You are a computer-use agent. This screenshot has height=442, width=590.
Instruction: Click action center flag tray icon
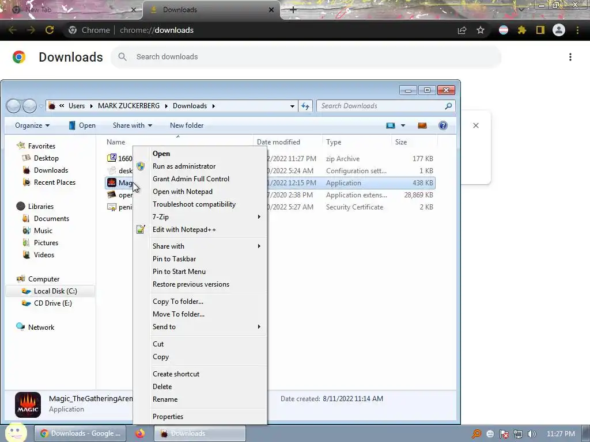click(504, 434)
